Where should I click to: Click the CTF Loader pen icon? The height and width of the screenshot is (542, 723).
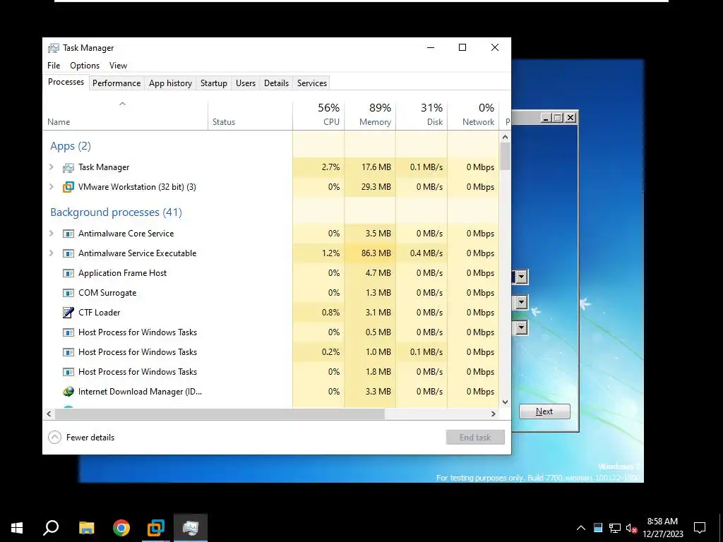click(x=68, y=313)
